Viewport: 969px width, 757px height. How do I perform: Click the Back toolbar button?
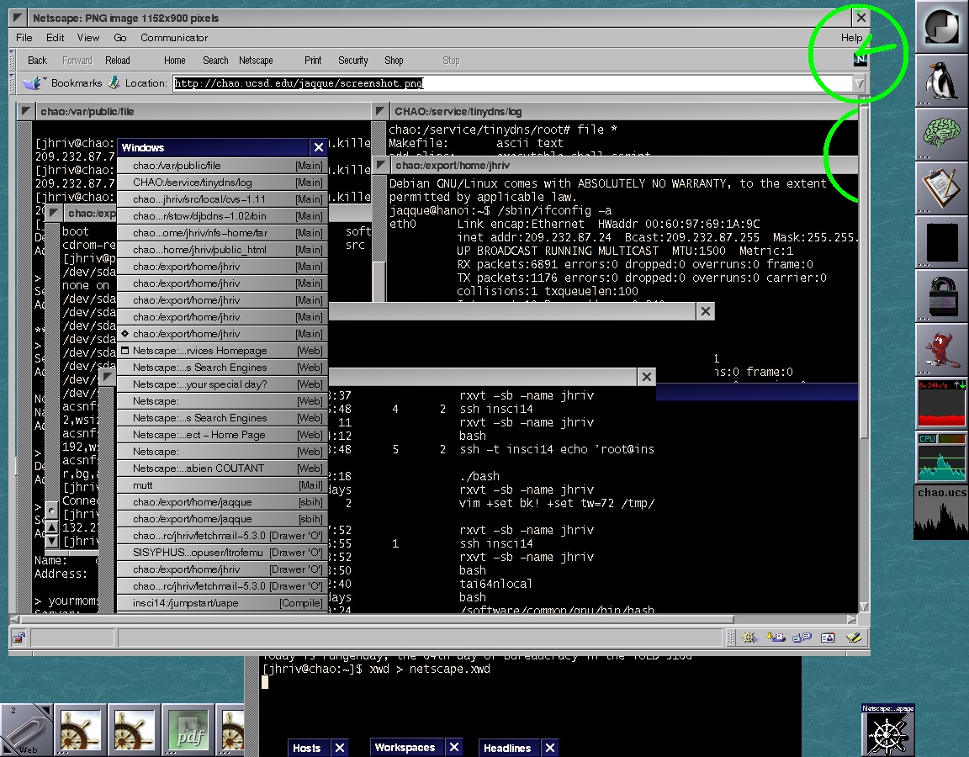[x=37, y=60]
